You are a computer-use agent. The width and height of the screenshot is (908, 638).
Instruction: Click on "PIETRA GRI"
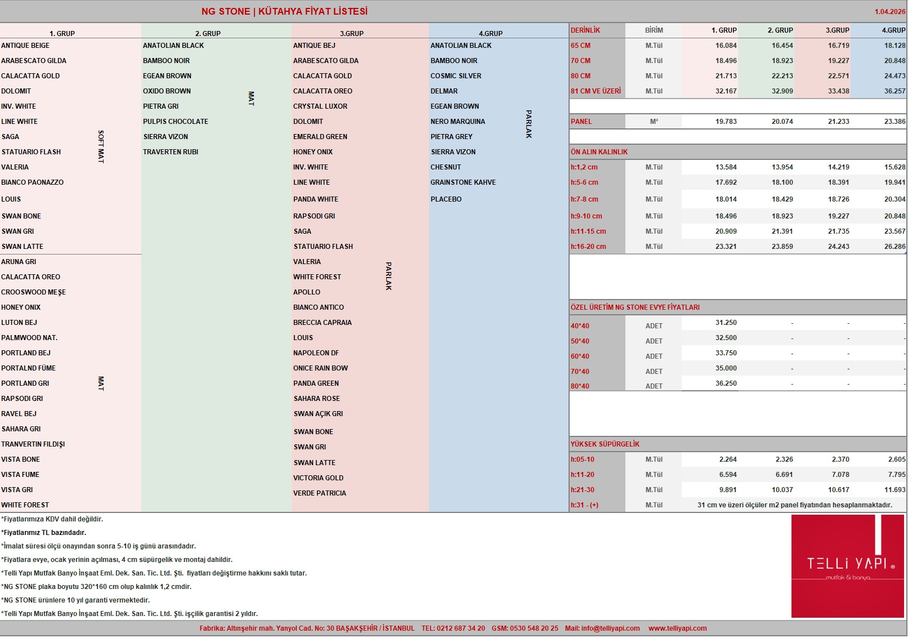point(160,106)
